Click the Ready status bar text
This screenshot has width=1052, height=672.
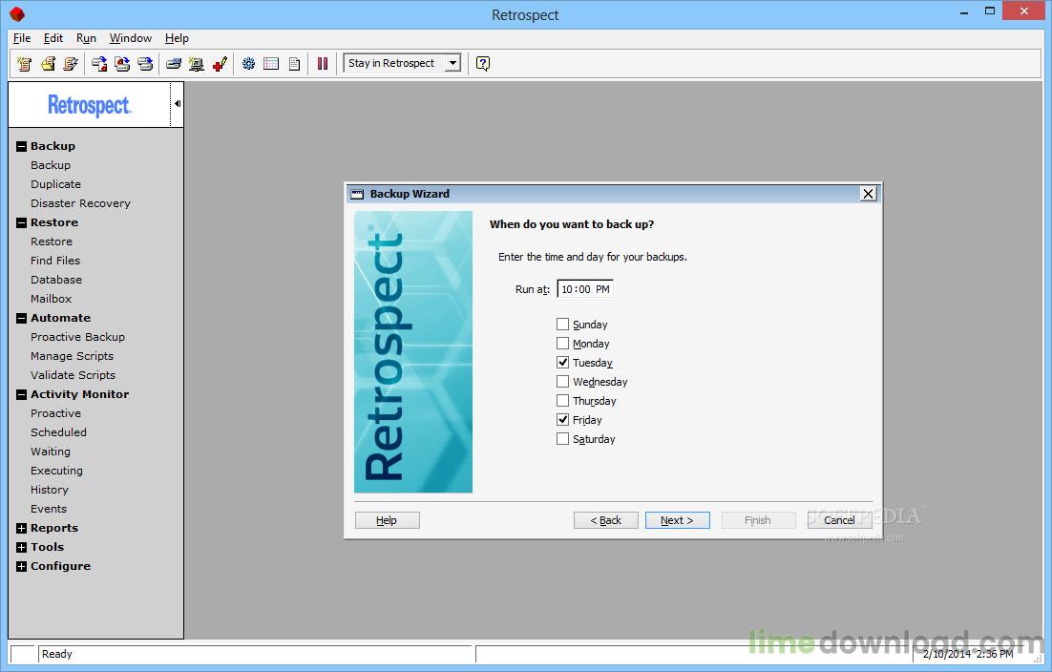tap(57, 654)
